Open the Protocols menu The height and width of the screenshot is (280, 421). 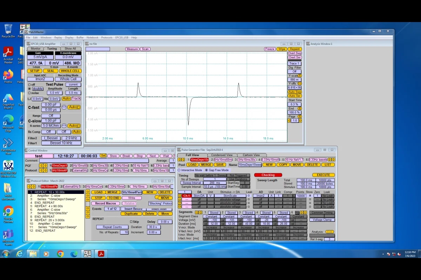pyautogui.click(x=107, y=37)
